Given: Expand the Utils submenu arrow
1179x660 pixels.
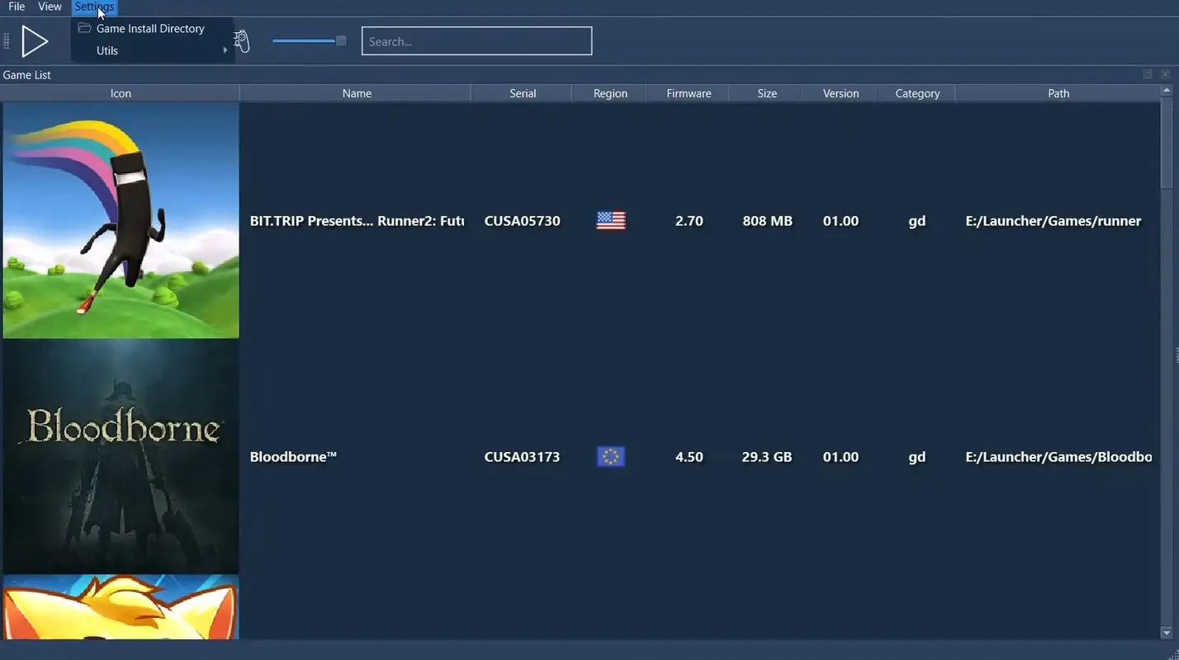Looking at the screenshot, I should coord(225,49).
